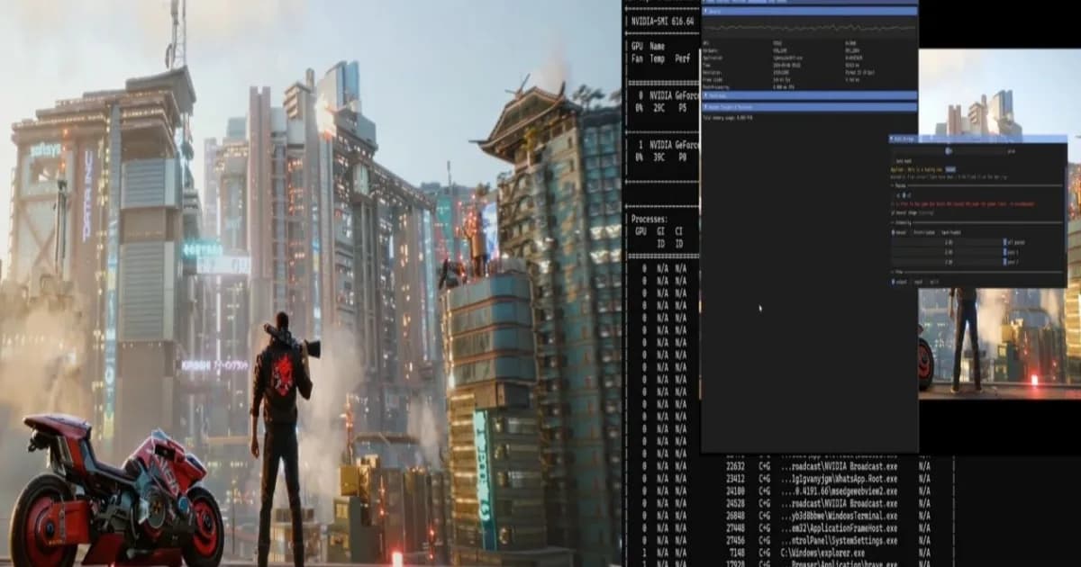The image size is (1081, 567).
Task: Expand the collapsed header directly below the statistics table
Action: click(x=810, y=95)
